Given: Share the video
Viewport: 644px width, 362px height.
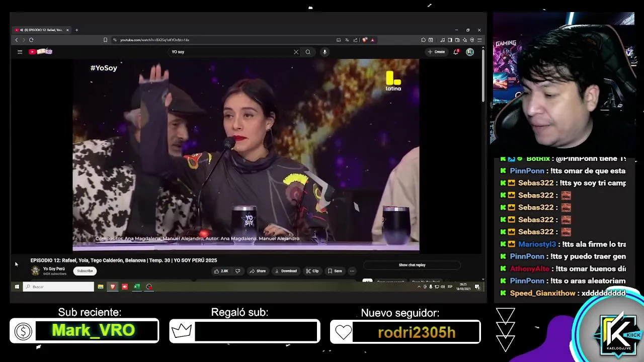Looking at the screenshot, I should [x=258, y=271].
